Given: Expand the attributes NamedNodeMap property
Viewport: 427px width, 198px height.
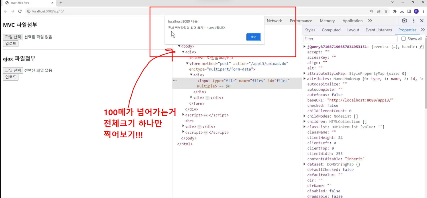Looking at the screenshot, I should (x=304, y=79).
